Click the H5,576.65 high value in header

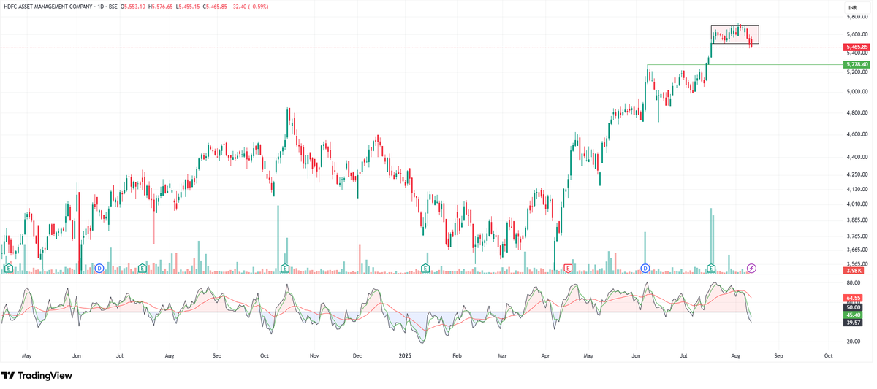[x=160, y=7]
